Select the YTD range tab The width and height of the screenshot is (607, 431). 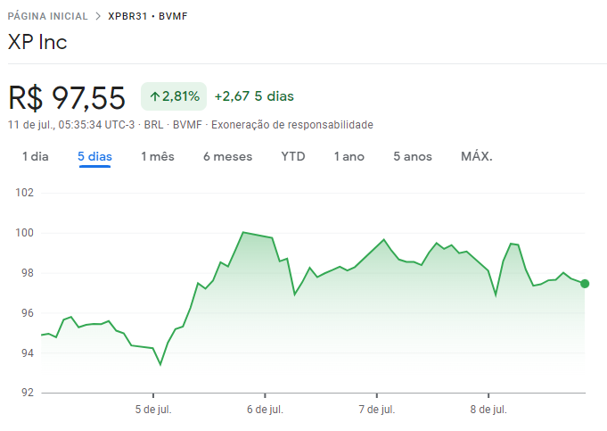pos(293,156)
